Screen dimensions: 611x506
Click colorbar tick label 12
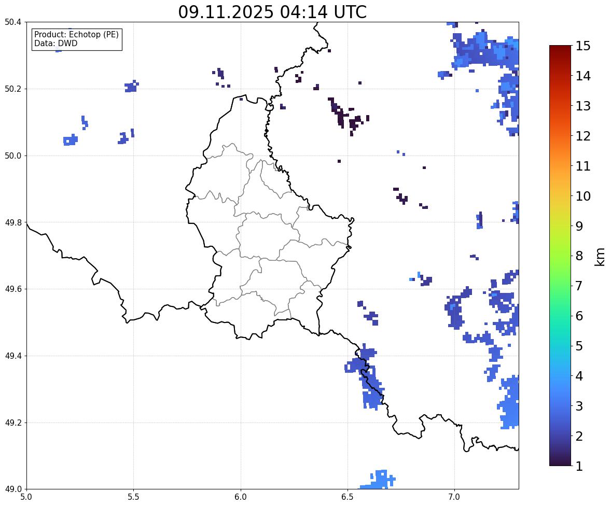point(583,136)
